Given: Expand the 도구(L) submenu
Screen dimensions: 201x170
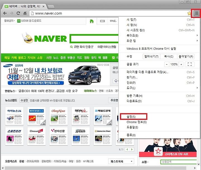Looking at the screenshot, I should pyautogui.click(x=159, y=88).
